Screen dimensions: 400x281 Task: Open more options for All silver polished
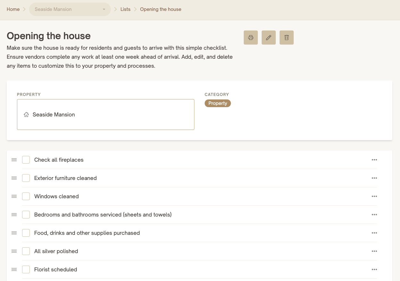click(374, 251)
